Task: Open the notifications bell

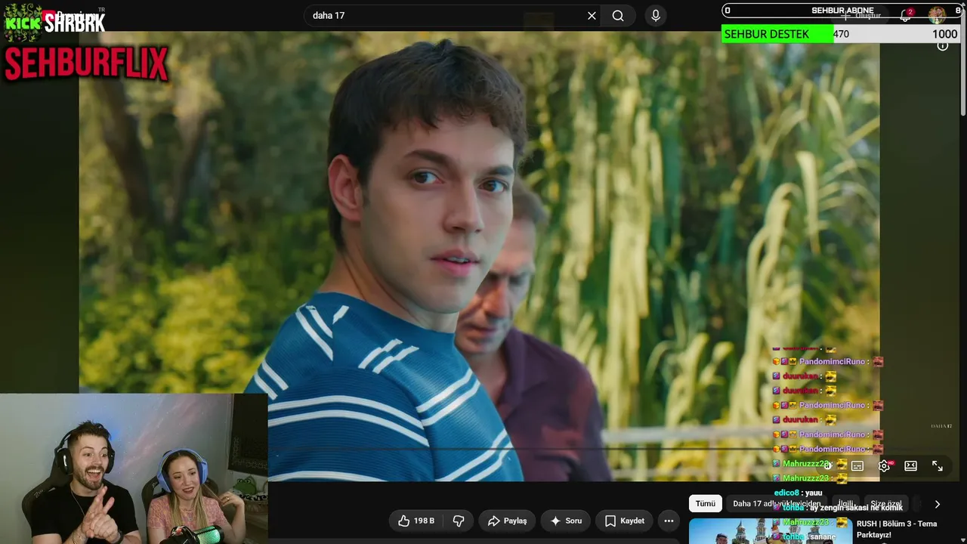Action: [x=906, y=15]
